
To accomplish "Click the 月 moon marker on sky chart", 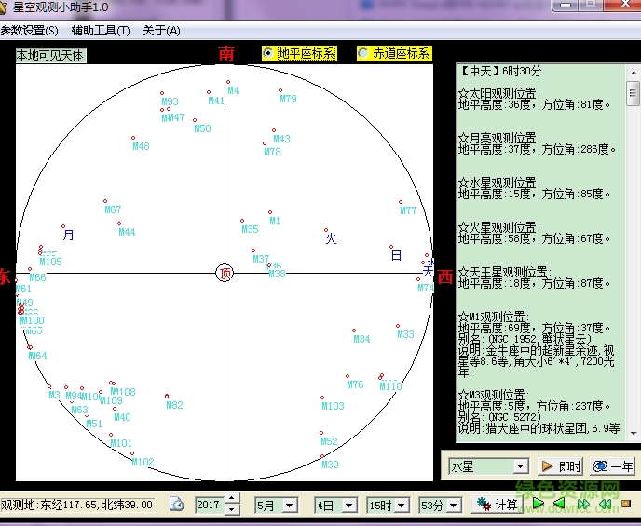I will (67, 236).
